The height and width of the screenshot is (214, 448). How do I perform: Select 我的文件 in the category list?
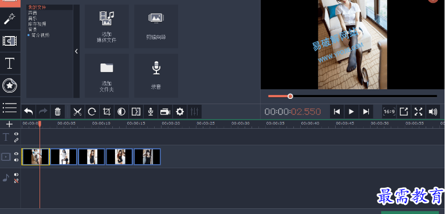(x=37, y=7)
